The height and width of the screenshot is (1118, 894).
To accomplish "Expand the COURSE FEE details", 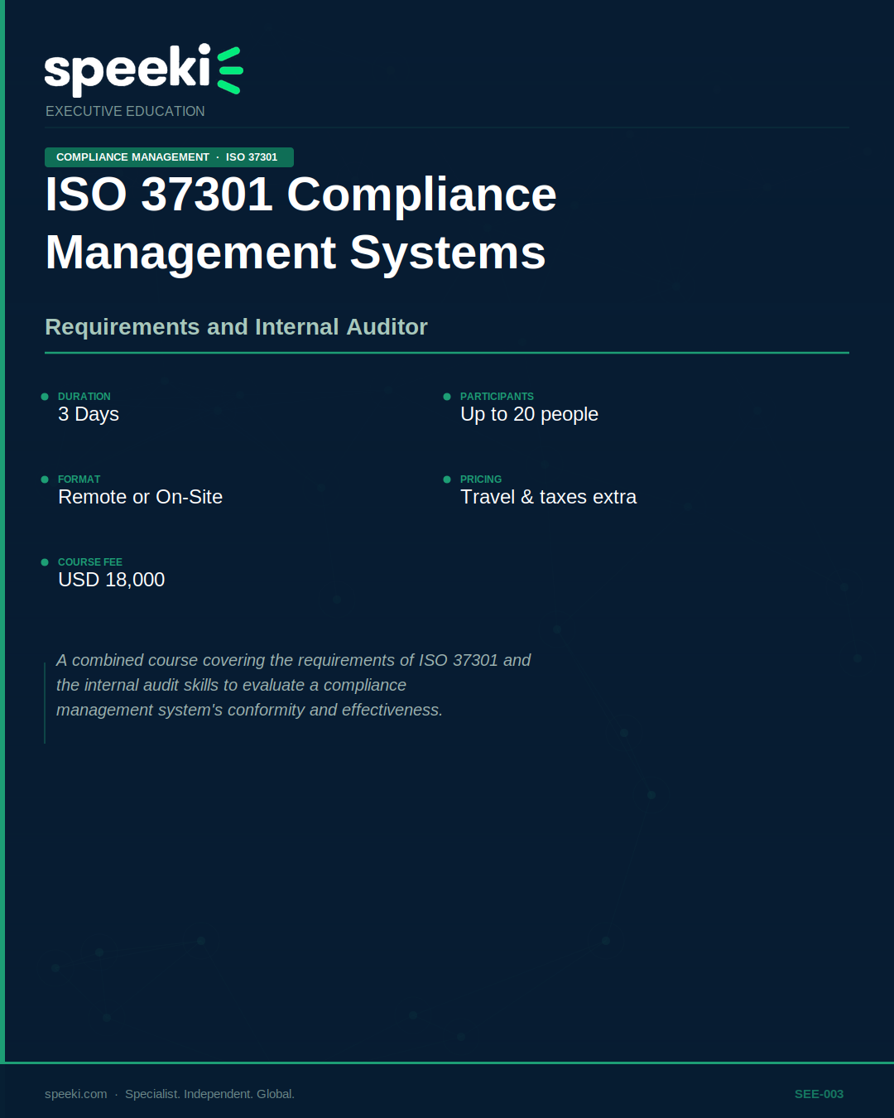I will click(x=89, y=562).
